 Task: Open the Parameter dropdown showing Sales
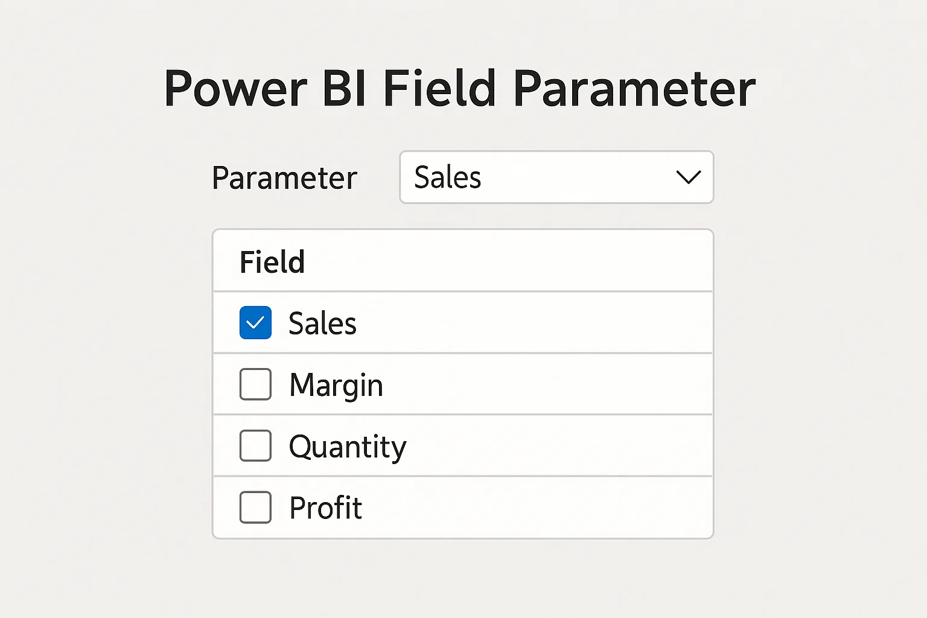click(556, 177)
